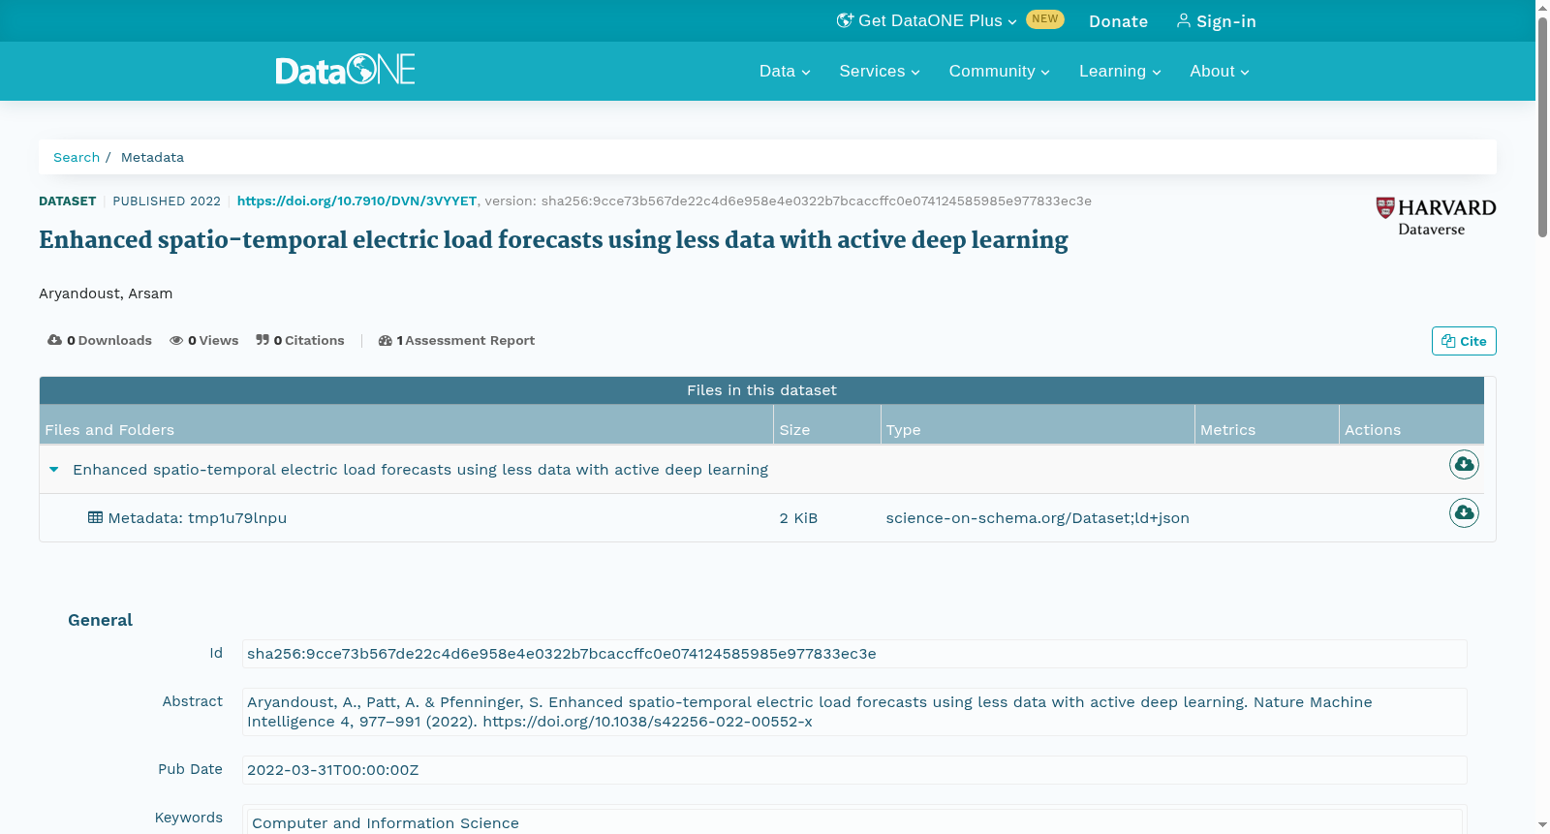Open the Community menu
Image resolution: width=1550 pixels, height=834 pixels.
999,71
